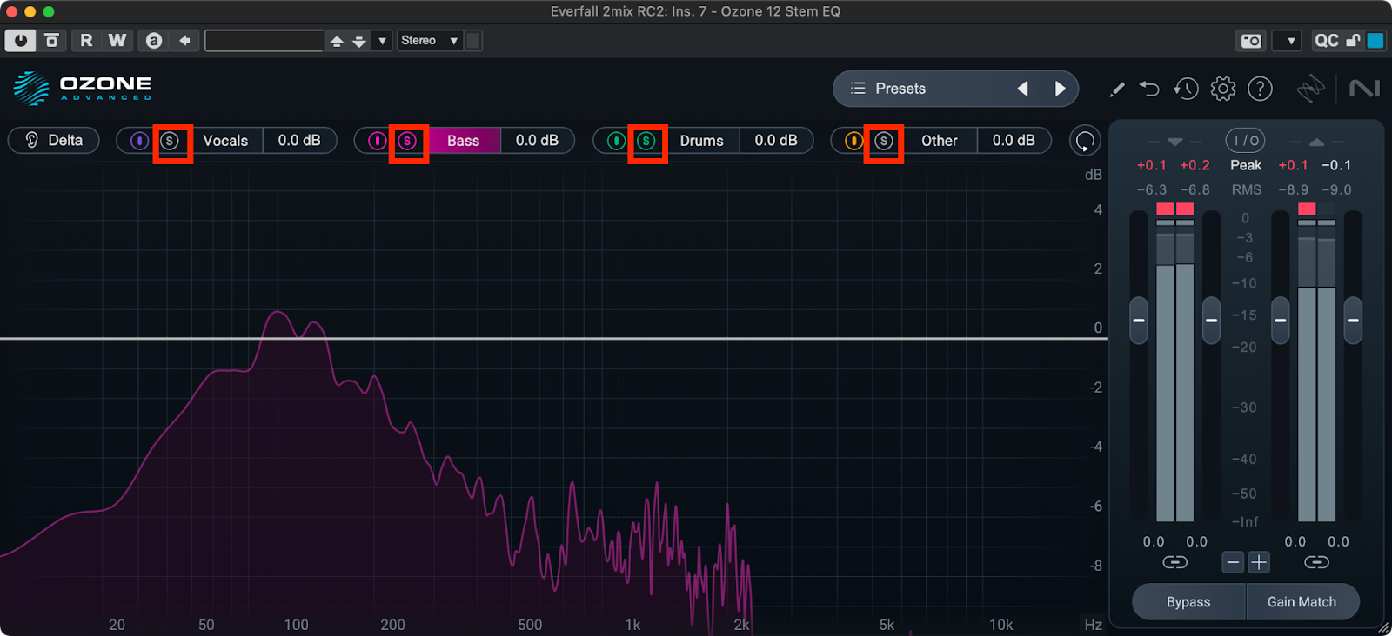The width and height of the screenshot is (1392, 636).
Task: Open the Presets list
Action: tap(900, 89)
